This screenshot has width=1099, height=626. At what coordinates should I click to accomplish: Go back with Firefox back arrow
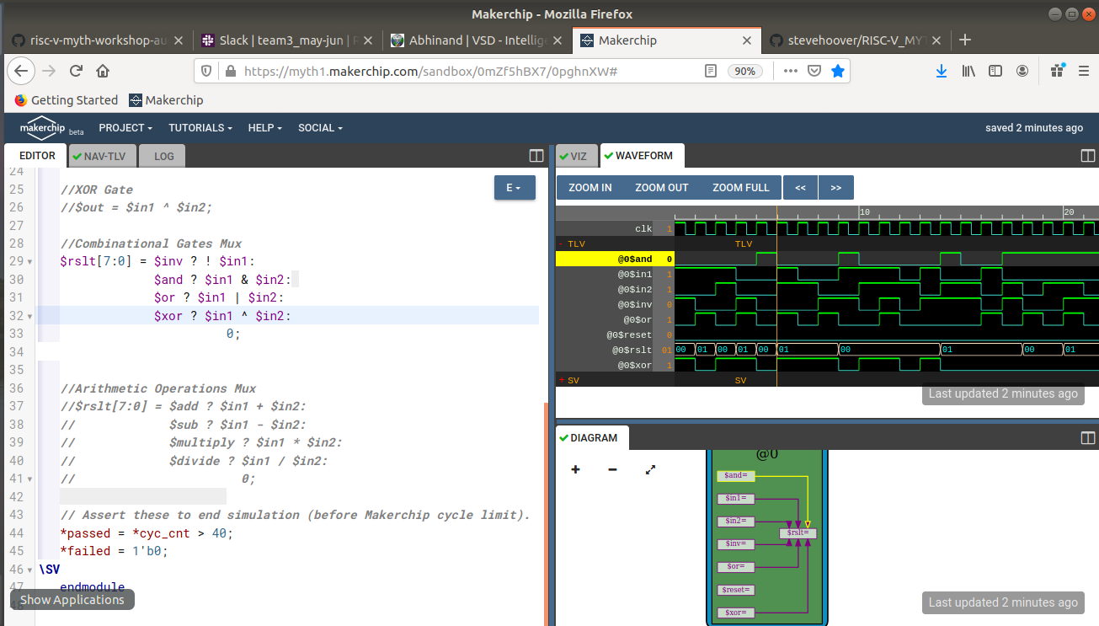click(x=21, y=72)
